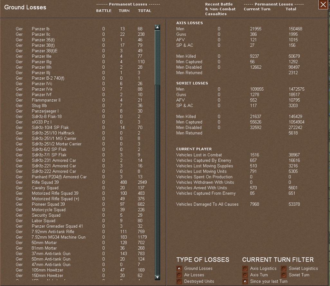Select the 105mm Howitzer row
The image size is (330, 286).
[x=81, y=270]
